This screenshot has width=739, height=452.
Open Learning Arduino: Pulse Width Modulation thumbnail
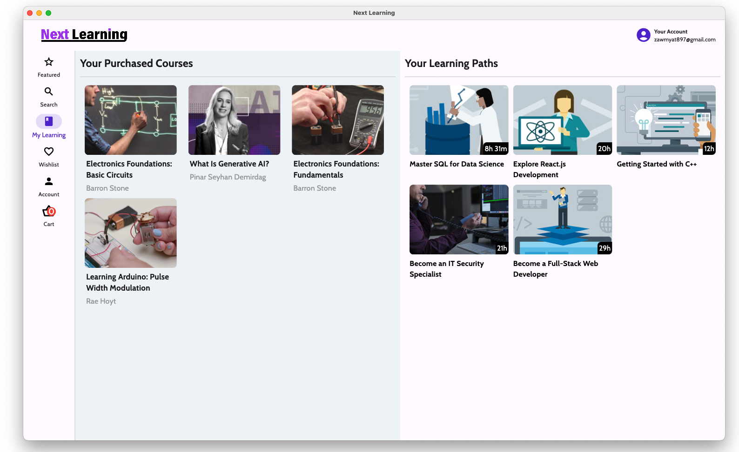131,233
